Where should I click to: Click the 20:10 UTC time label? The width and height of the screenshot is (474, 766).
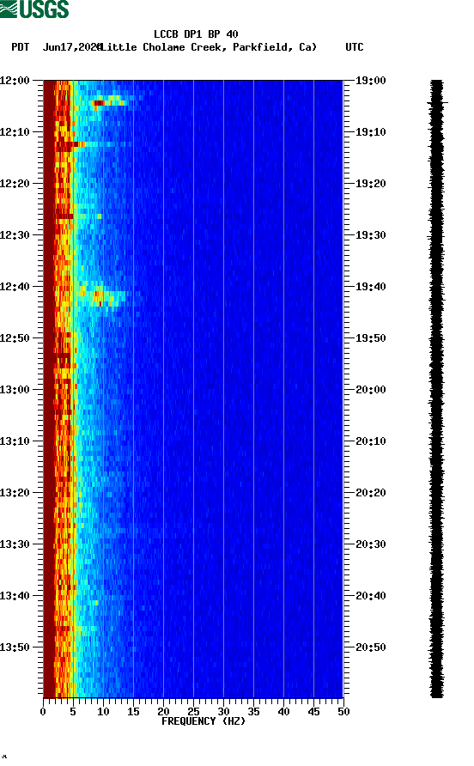point(370,441)
